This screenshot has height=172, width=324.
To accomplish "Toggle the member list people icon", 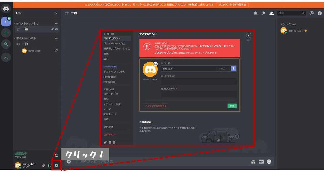I will click(271, 13).
